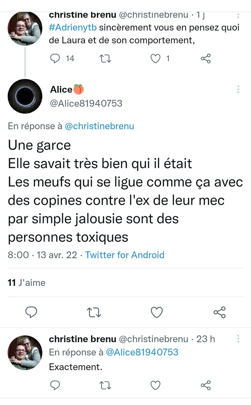Retweet Alice's main tweet
The image size is (251, 405).
(94, 312)
